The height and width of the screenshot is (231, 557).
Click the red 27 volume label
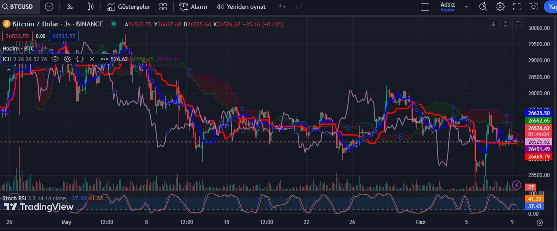point(531,187)
